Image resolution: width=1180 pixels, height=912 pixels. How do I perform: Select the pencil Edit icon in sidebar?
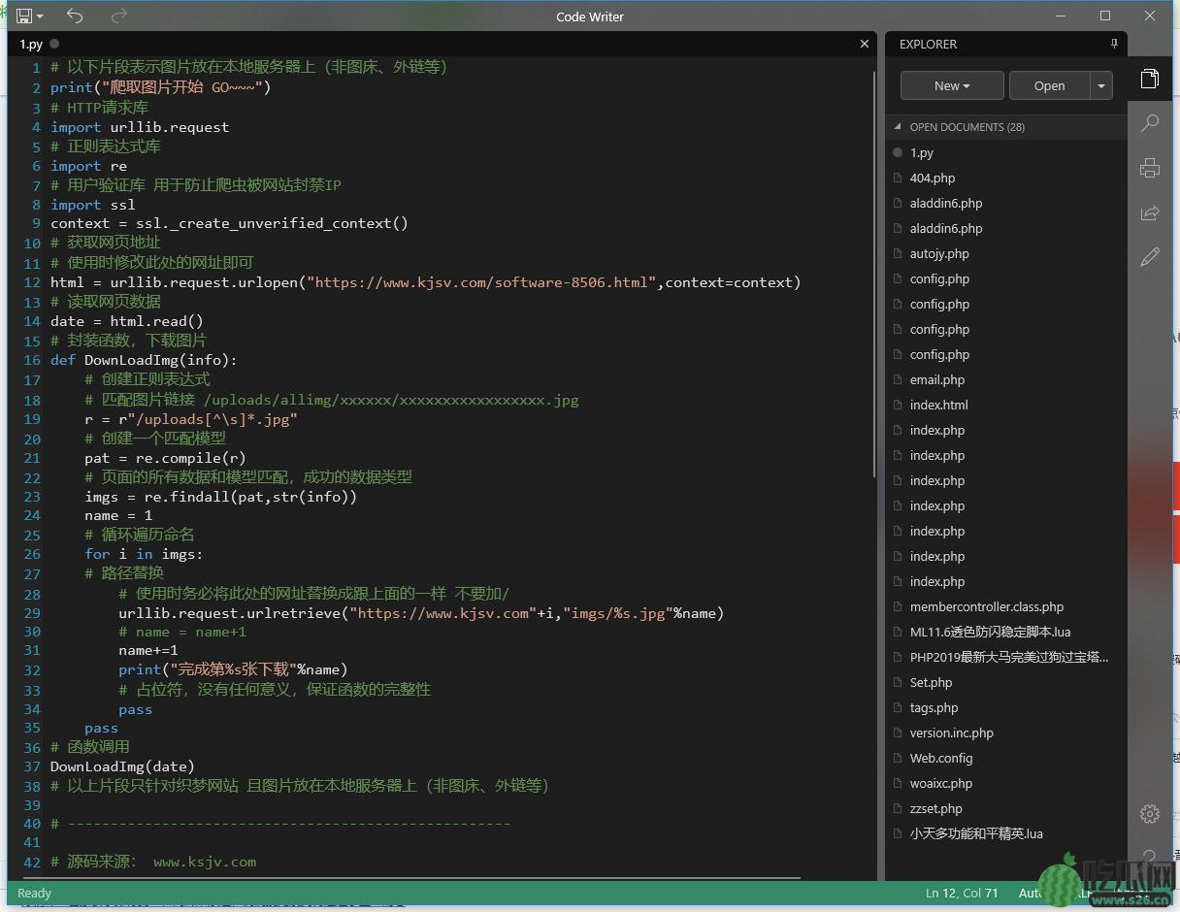(1150, 257)
